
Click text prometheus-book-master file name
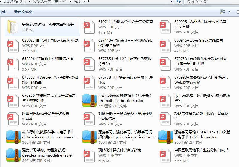121,101
